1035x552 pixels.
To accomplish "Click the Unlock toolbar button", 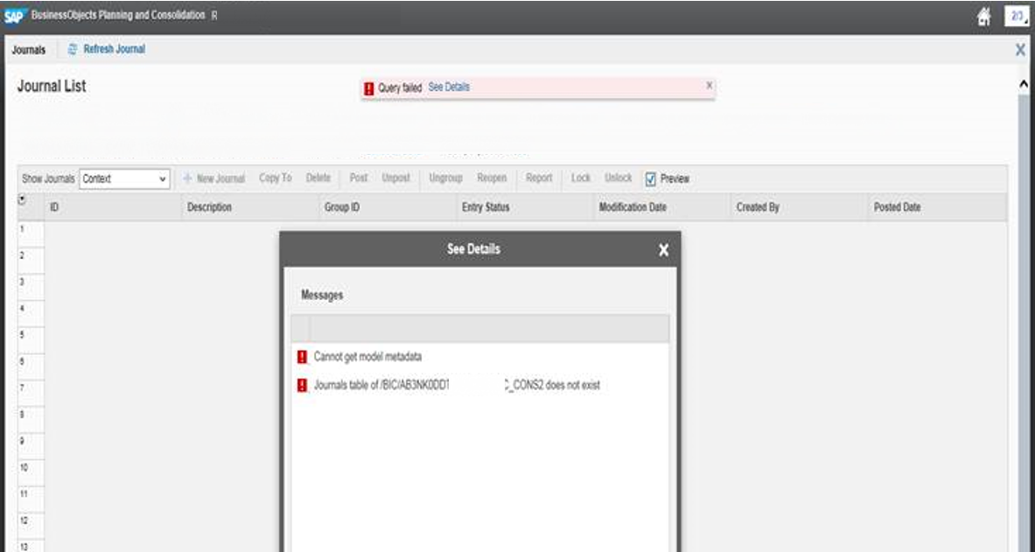I will click(x=619, y=178).
